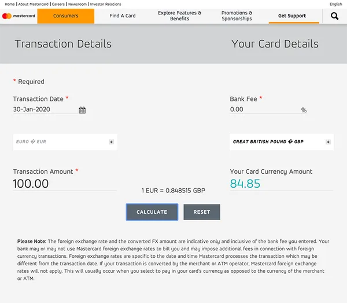Screen dimensions: 347x303
Task: Expand the EURO EUR currency dropdown
Action: point(65,142)
